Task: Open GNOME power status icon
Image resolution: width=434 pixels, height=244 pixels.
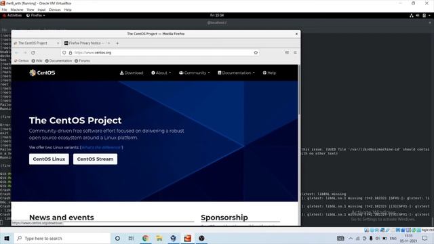Action: tap(424, 16)
